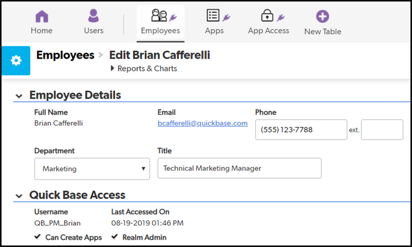Open the Apps tab label
Screen dimensions: 412x247
tap(214, 31)
